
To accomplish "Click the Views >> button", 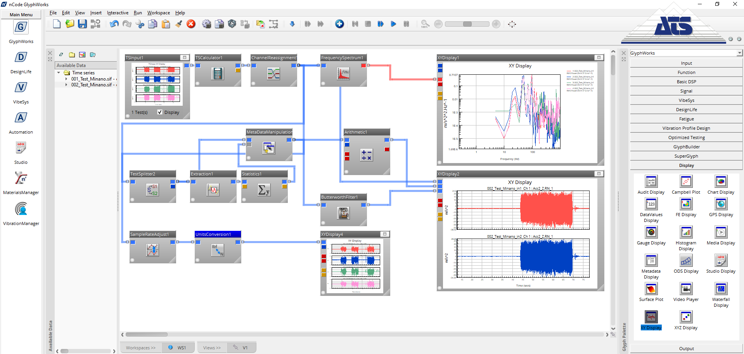I will click(x=212, y=348).
